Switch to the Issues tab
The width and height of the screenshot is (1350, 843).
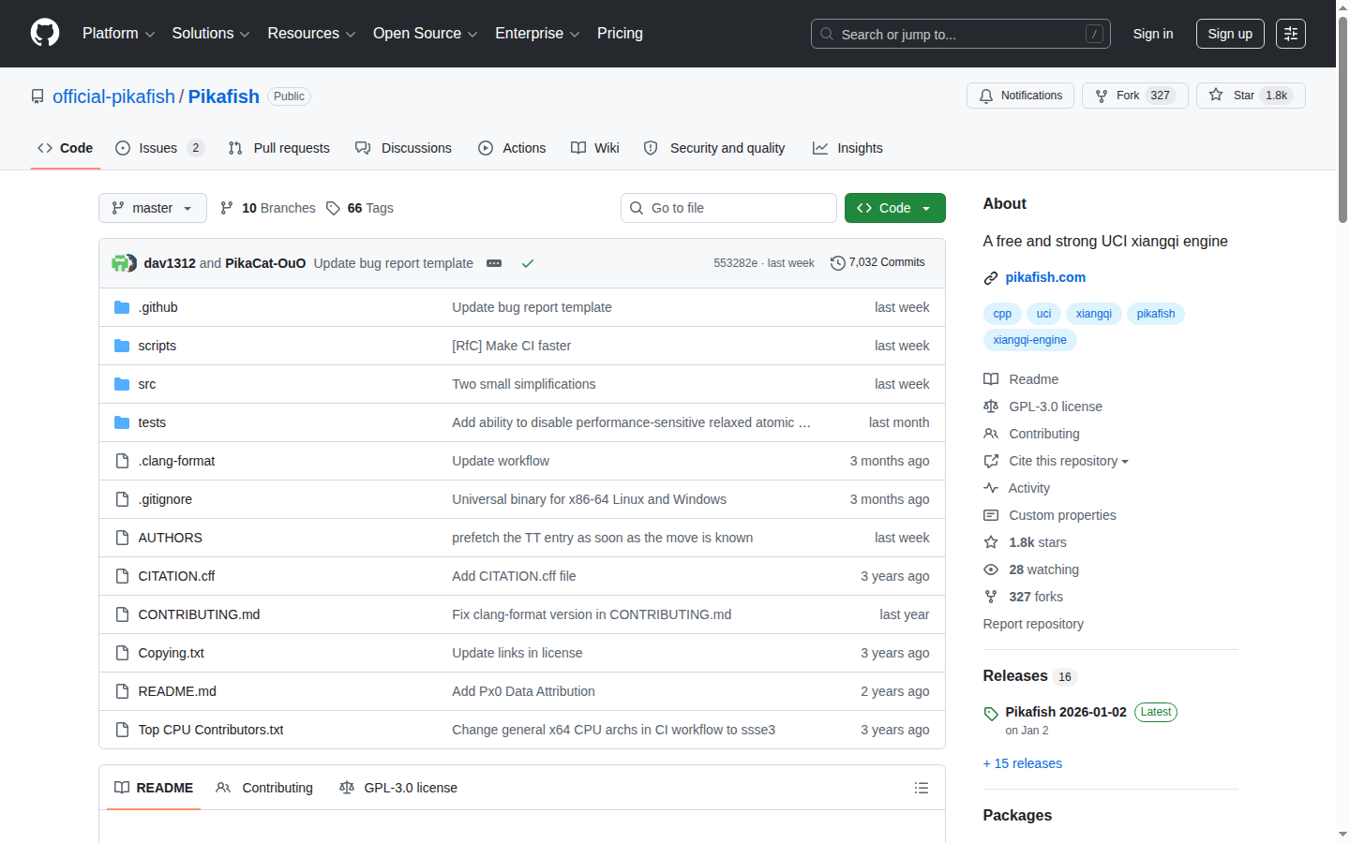coord(159,148)
